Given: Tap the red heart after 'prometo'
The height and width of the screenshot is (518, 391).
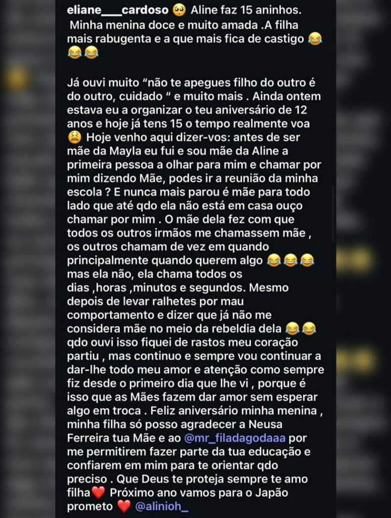Looking at the screenshot, I should (123, 506).
